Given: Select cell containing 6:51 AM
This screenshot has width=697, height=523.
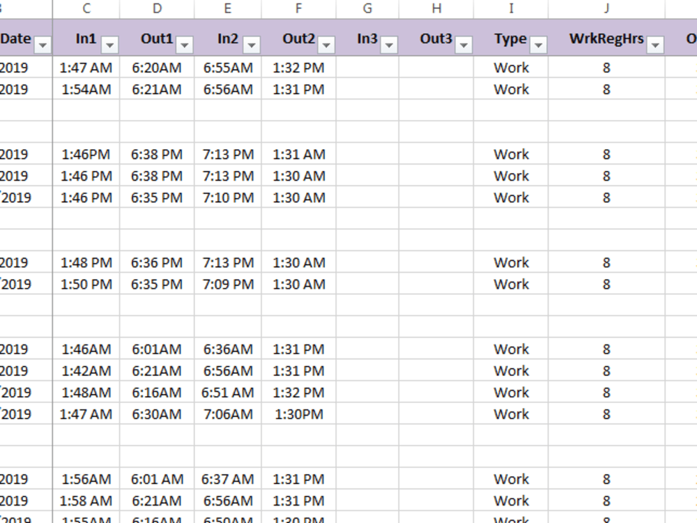Looking at the screenshot, I should pos(228,392).
